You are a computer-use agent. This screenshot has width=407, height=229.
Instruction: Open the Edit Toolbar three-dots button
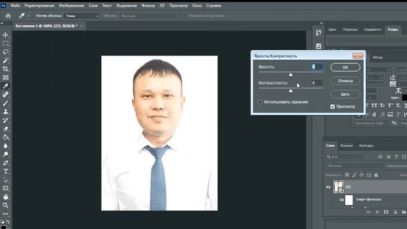(6, 214)
